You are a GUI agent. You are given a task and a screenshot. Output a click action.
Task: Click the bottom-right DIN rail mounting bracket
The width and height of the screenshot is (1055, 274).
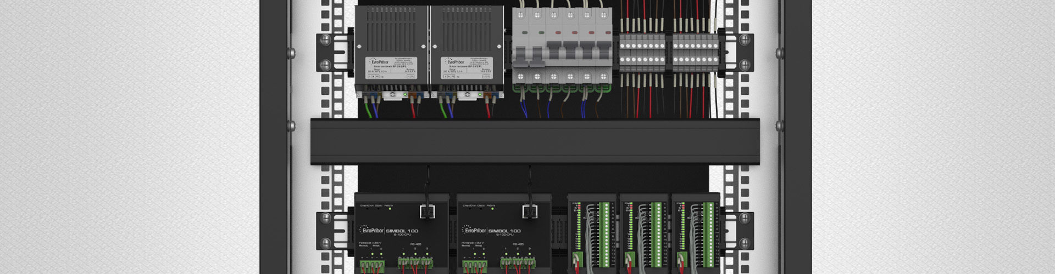(738, 231)
